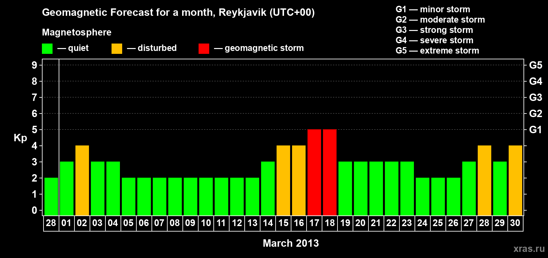Viewport: 548px width, 258px height.
Task: Click the '— quiet' legend label
Action: [73, 48]
